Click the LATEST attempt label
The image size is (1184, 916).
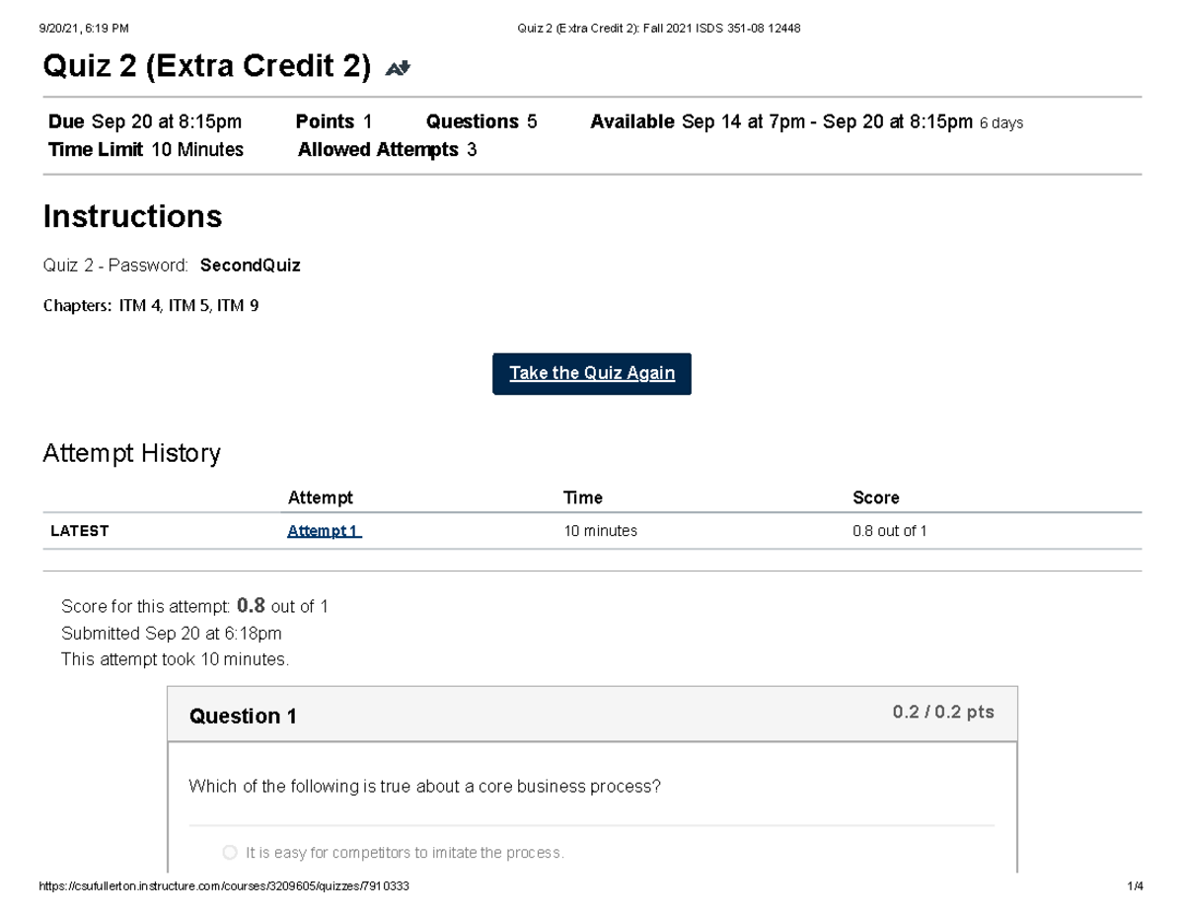pos(79,530)
